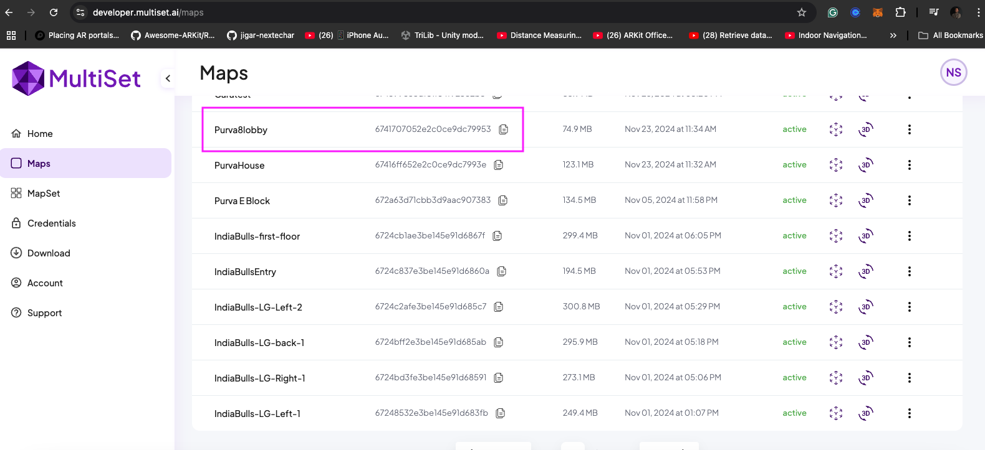Open the browser Extensions puzzle icon
Screen dimensions: 985x450
click(900, 12)
